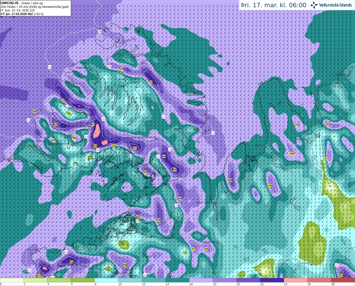Click the Siglufjörður station label
This screenshot has width=355, height=286.
pyautogui.click(x=341, y=74)
